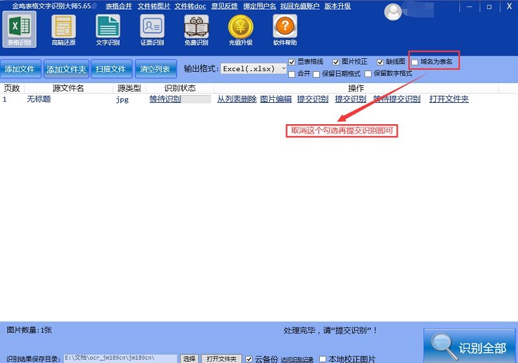Start 扫描文件 scanning
The width and height of the screenshot is (518, 363).
(x=111, y=69)
